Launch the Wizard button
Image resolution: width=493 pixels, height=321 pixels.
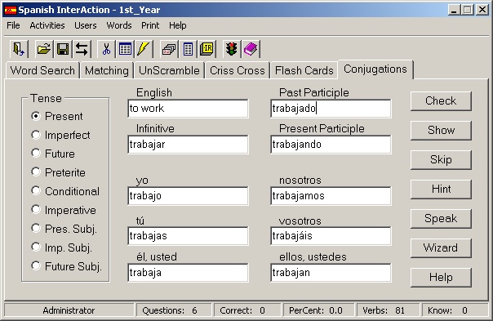[441, 248]
